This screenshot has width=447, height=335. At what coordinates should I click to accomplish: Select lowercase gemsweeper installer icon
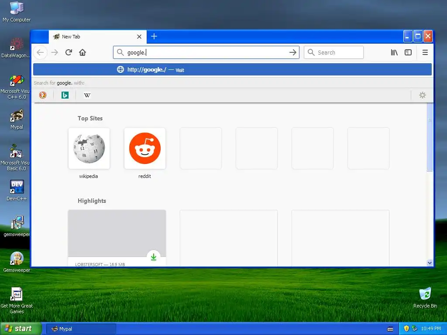[x=17, y=226]
